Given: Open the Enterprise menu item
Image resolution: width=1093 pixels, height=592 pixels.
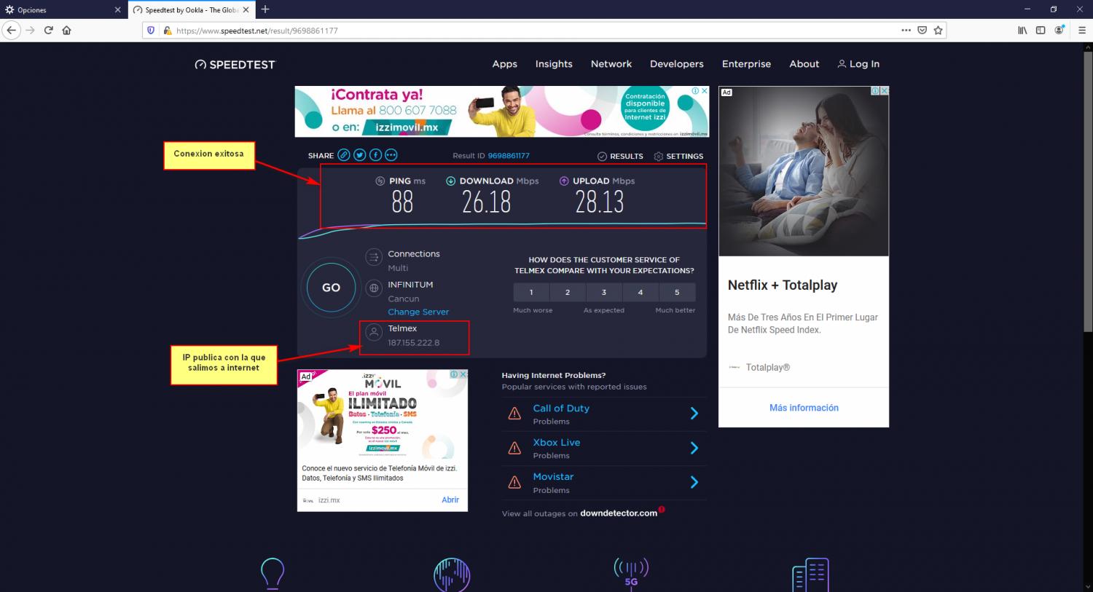Looking at the screenshot, I should 746,64.
